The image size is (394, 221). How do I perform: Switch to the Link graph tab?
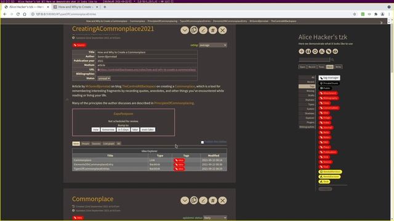tap(109, 144)
